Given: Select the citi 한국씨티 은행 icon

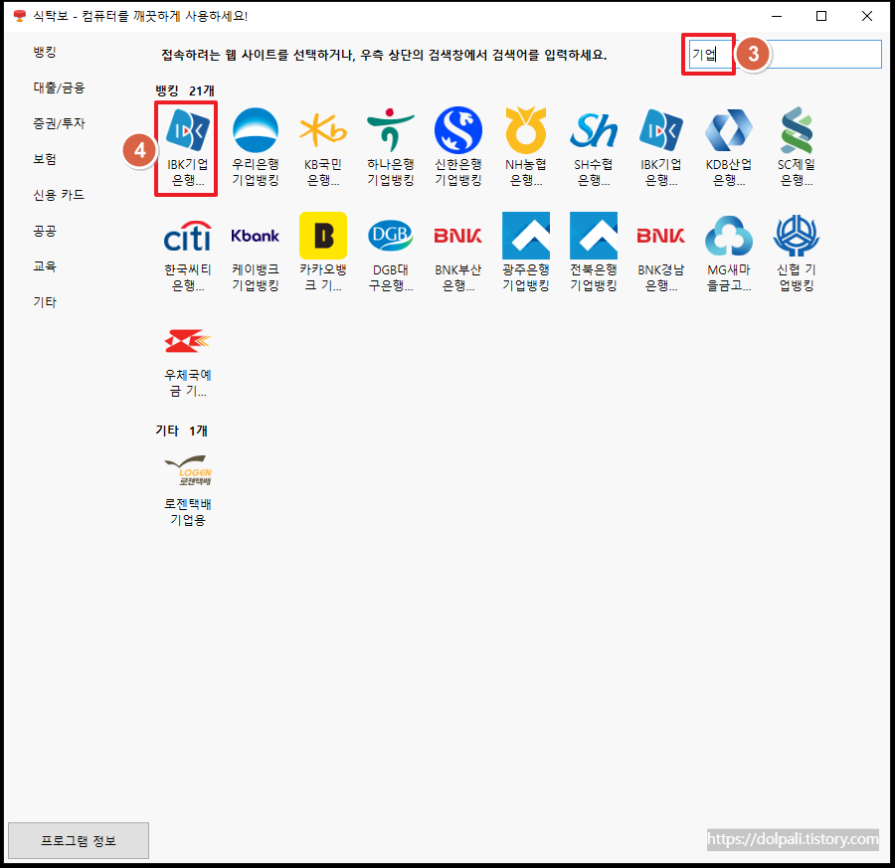Looking at the screenshot, I should click(x=186, y=251).
